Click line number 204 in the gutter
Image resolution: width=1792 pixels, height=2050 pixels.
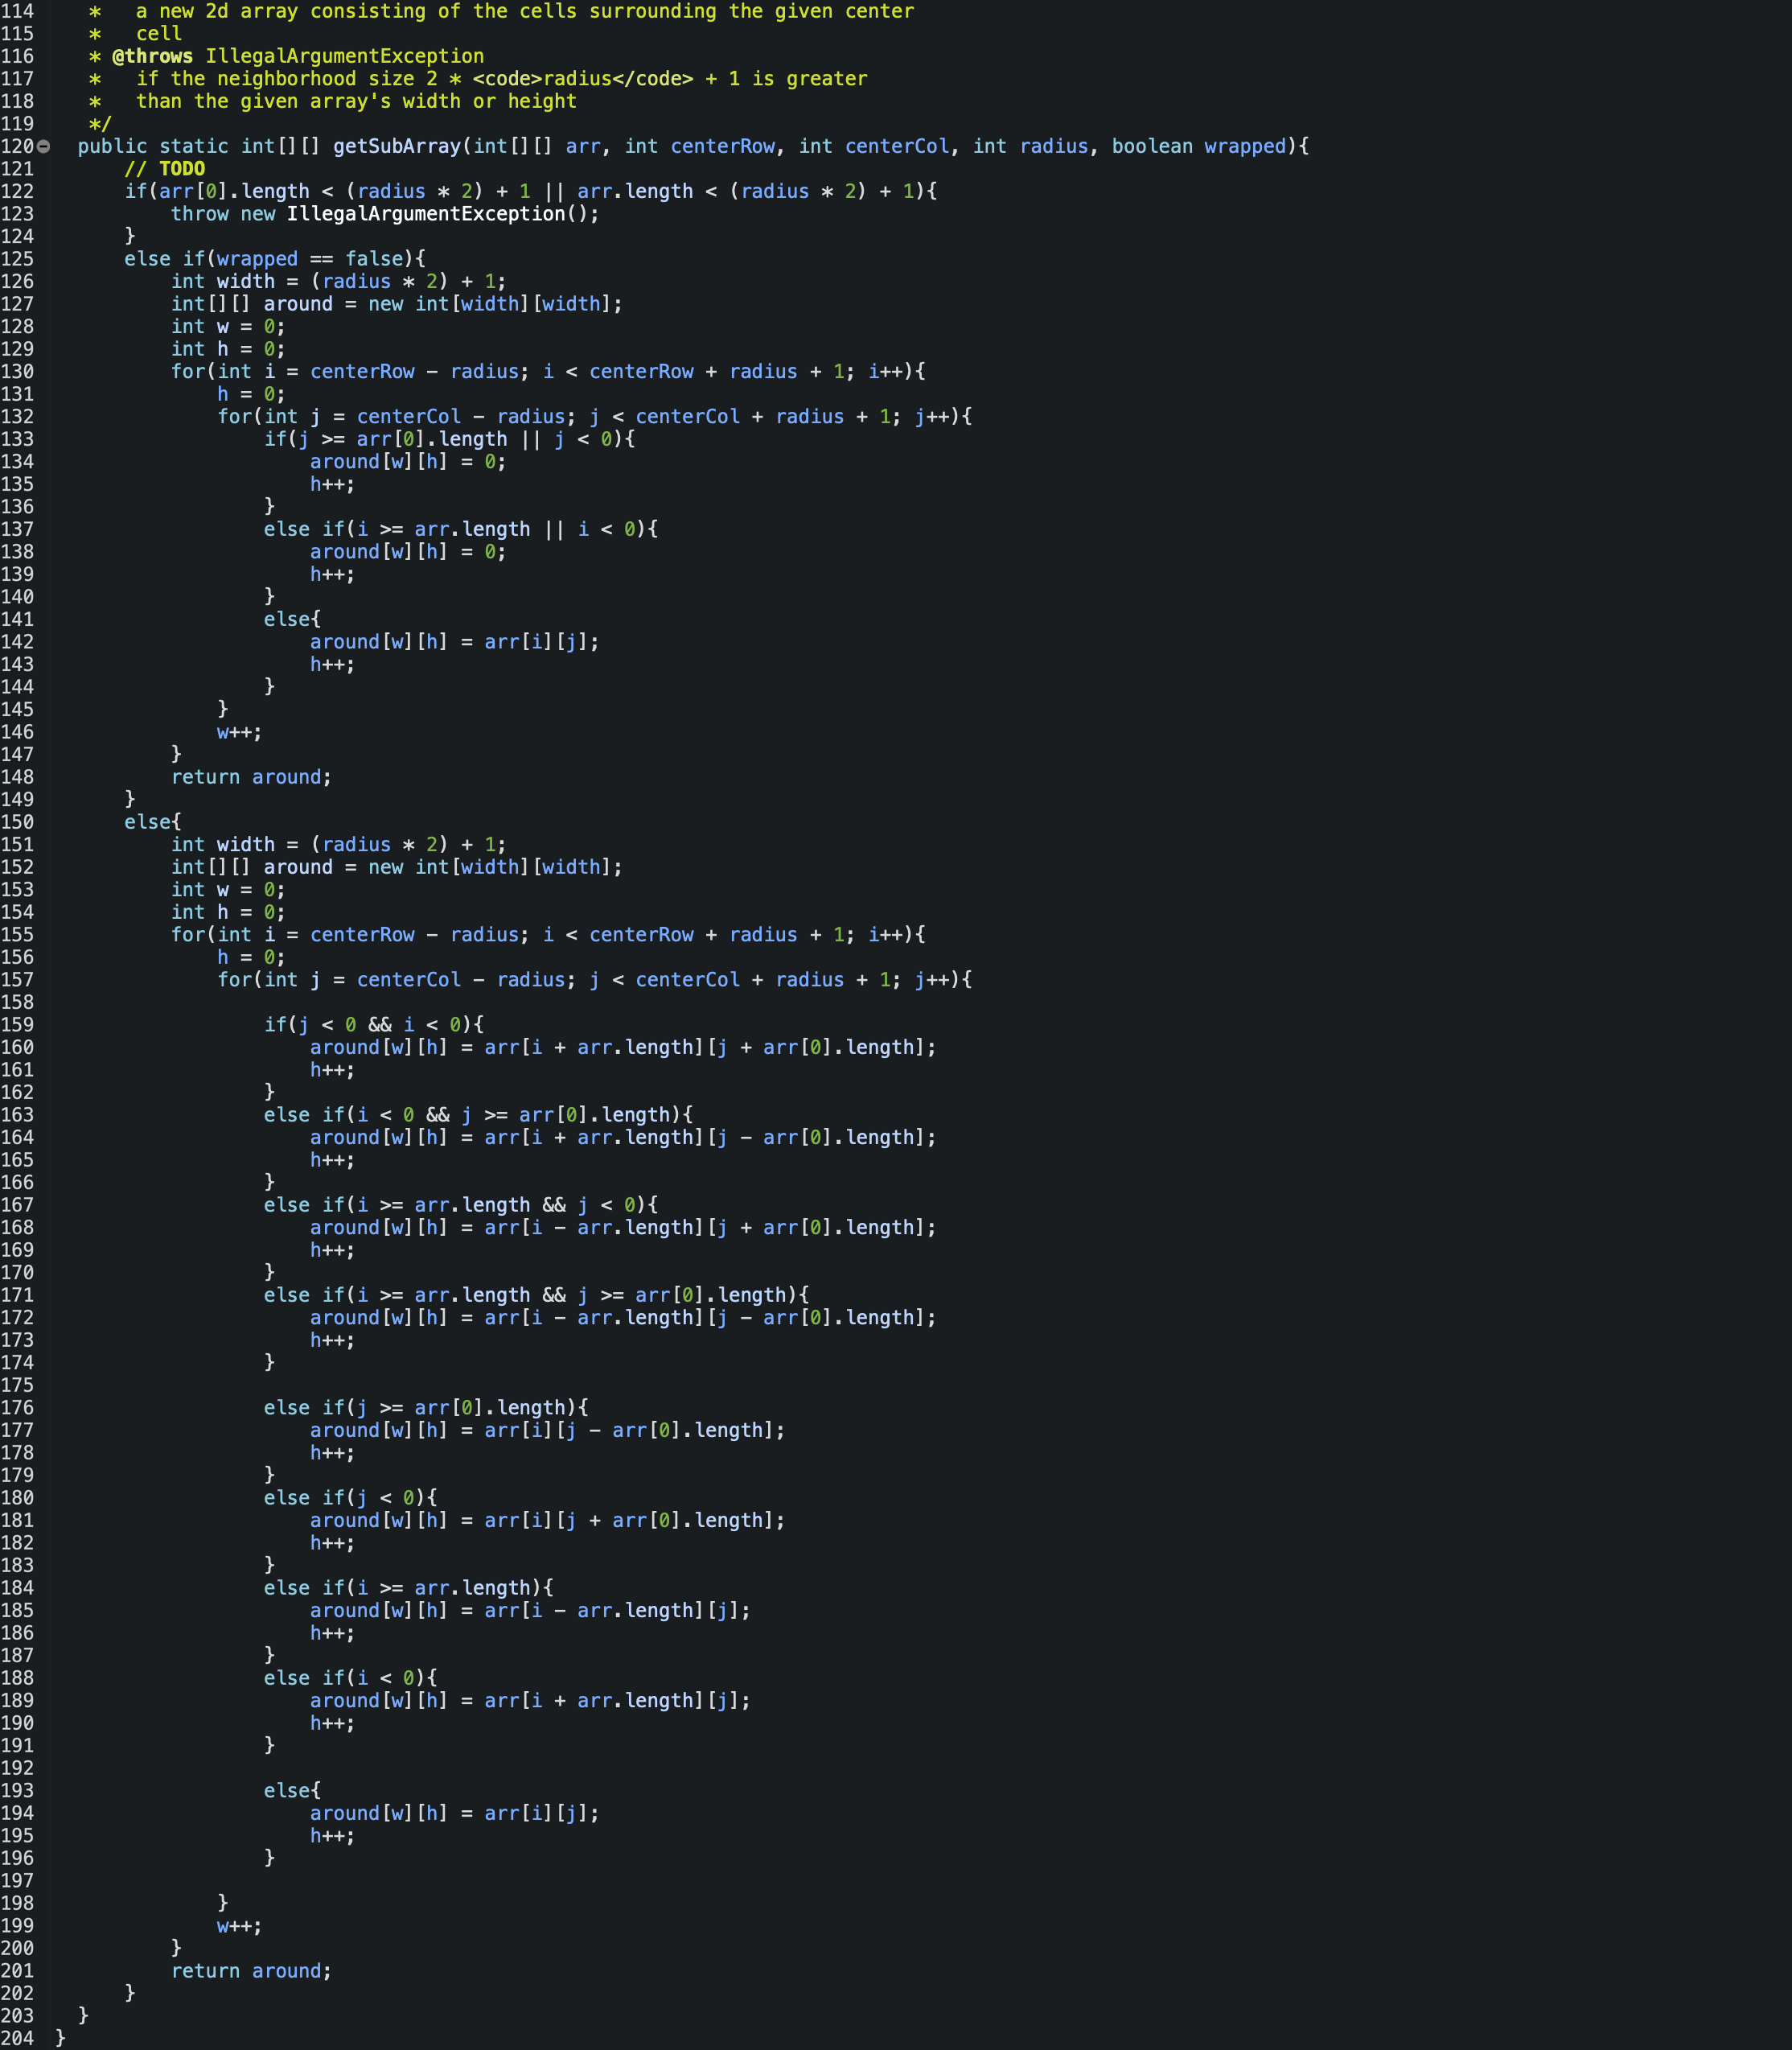pyautogui.click(x=17, y=2038)
